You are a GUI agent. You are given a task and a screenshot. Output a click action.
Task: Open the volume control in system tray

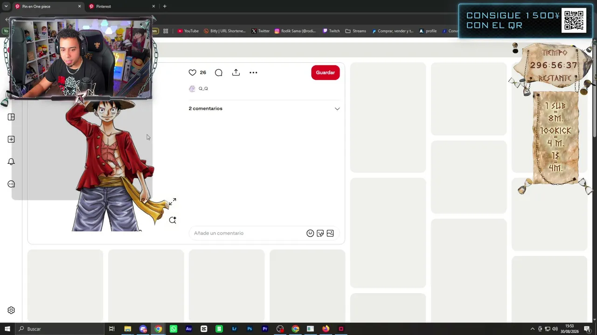pyautogui.click(x=555, y=329)
